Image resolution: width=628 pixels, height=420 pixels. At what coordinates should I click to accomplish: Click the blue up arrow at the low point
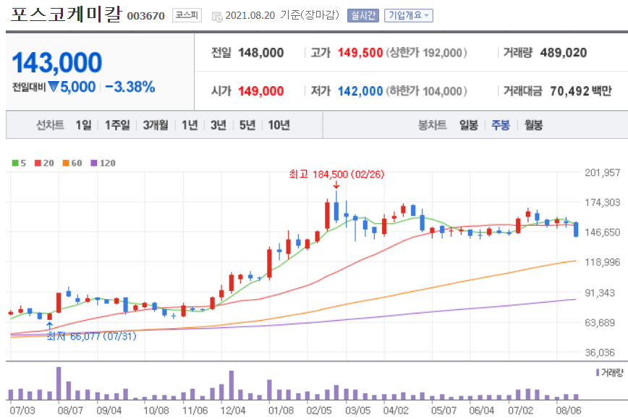click(50, 325)
